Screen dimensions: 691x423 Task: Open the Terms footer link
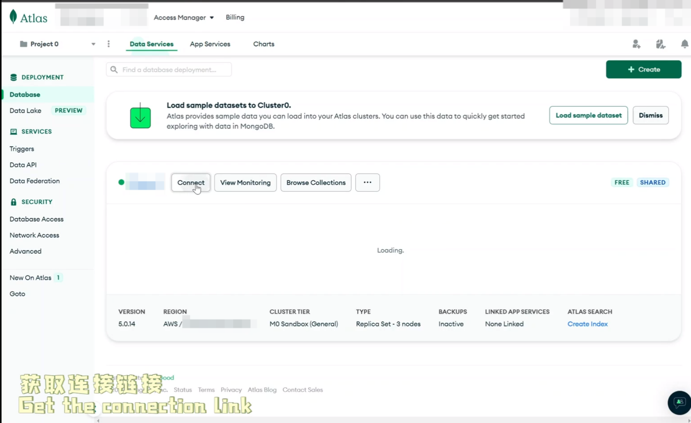tap(206, 390)
